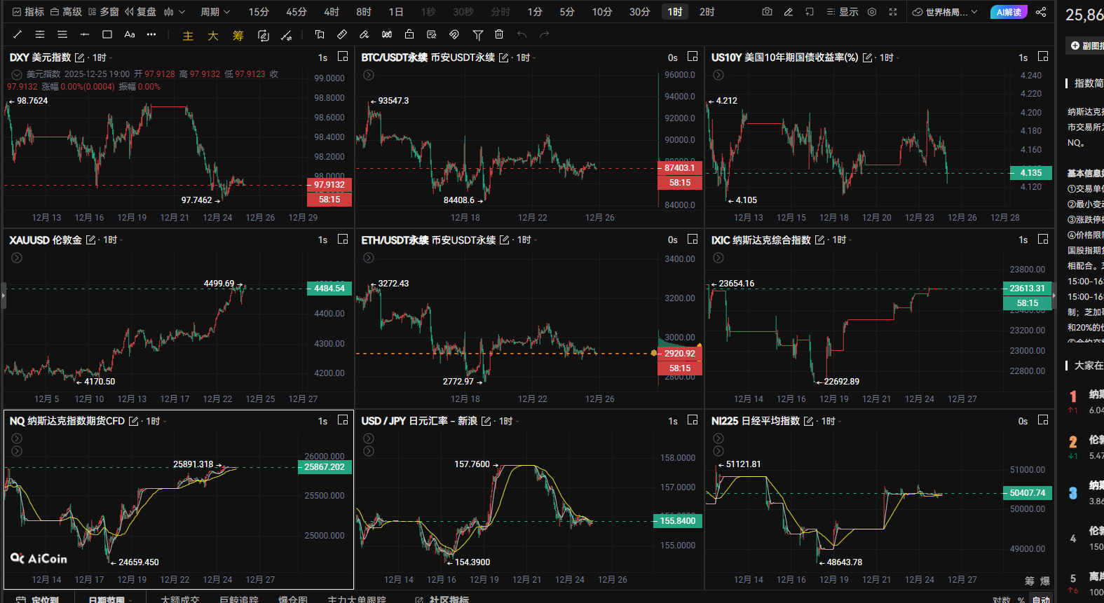Open the 指标 indicators button
This screenshot has width=1104, height=603.
click(28, 12)
